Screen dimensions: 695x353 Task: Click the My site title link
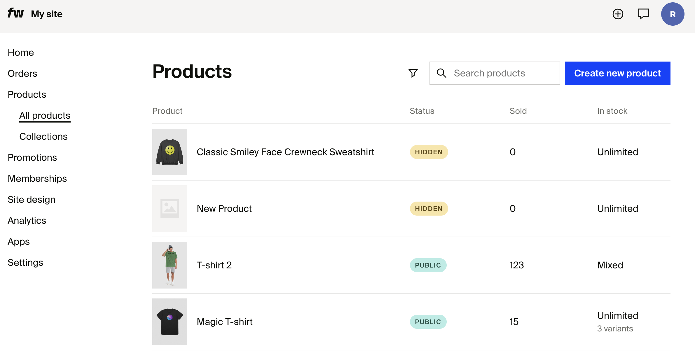pyautogui.click(x=47, y=14)
